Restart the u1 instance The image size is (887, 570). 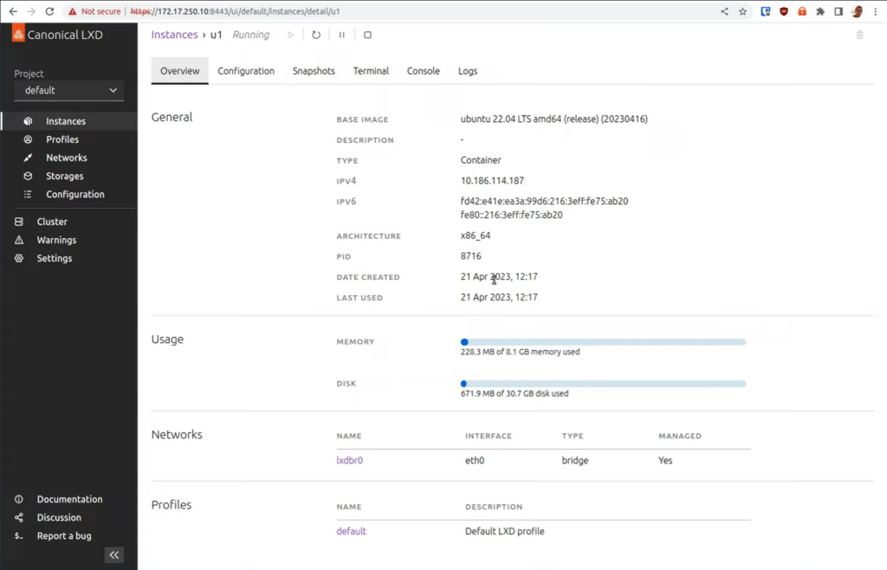pos(316,35)
